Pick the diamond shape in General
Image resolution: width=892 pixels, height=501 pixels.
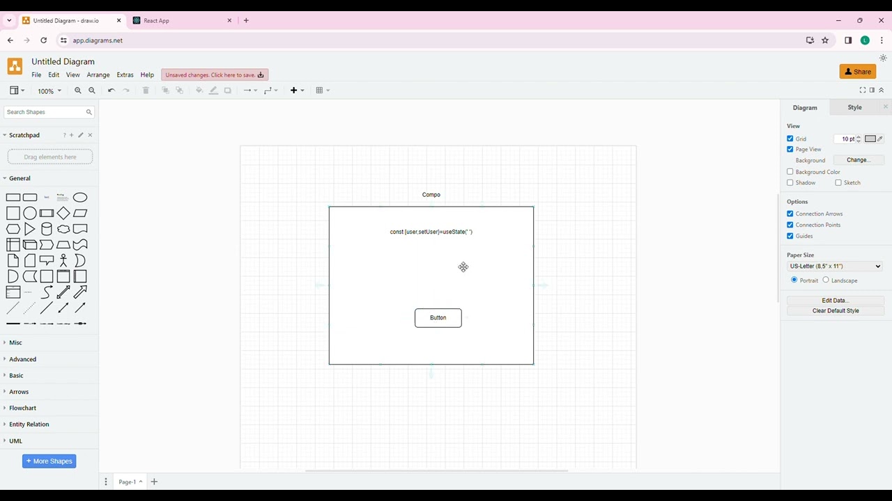pos(63,214)
